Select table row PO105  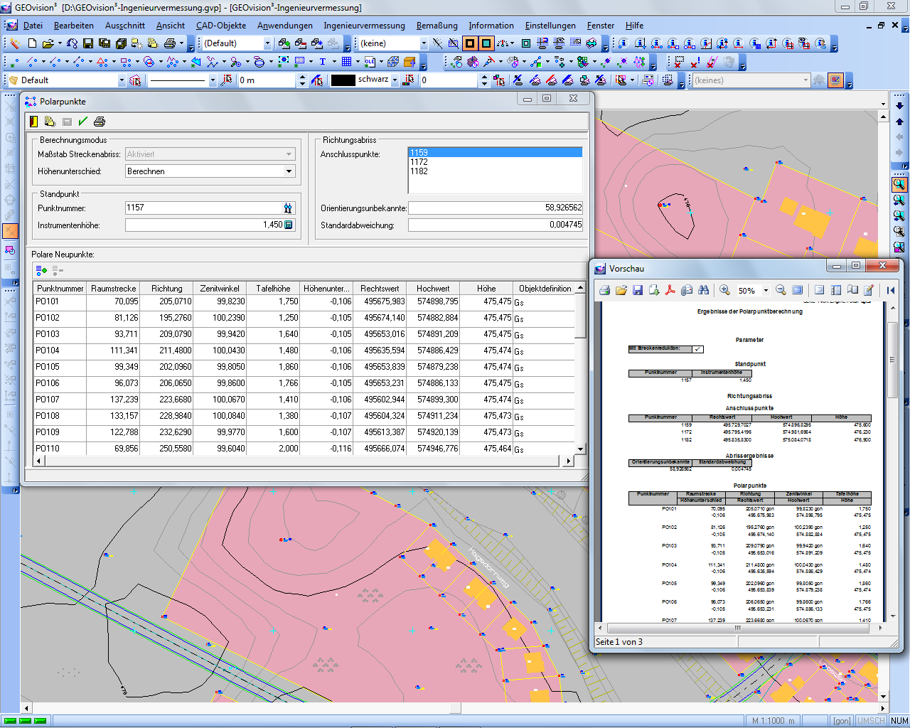304,367
